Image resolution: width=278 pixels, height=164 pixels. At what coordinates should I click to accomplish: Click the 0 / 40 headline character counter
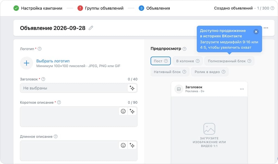[x=133, y=79]
